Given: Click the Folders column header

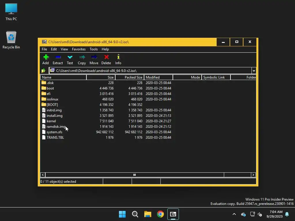Looking at the screenshot, I should point(243,77).
